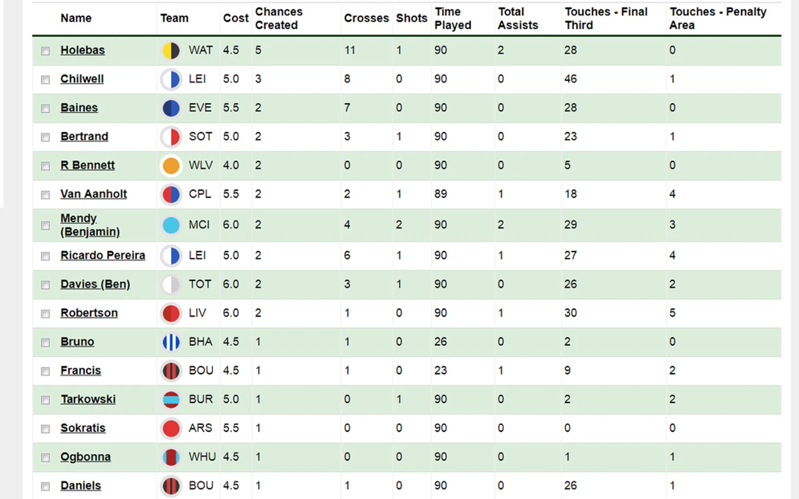Tick the Mendy (Benjamin) row checkbox
The width and height of the screenshot is (799, 499).
pos(45,225)
